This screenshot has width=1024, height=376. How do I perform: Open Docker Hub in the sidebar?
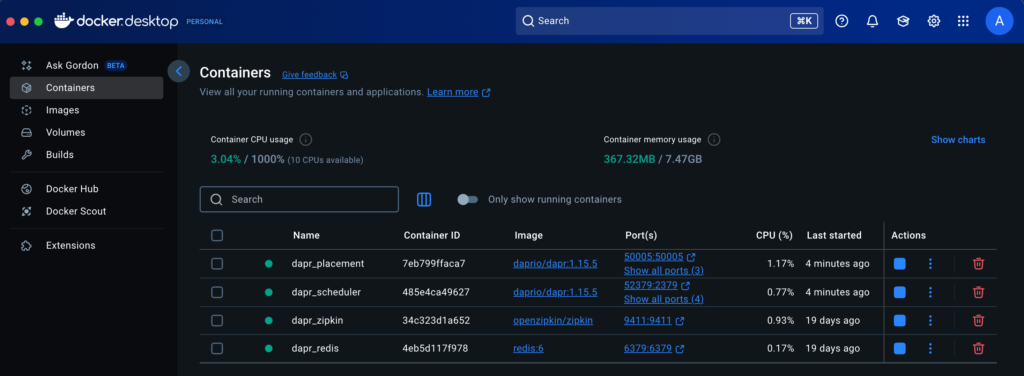coord(86,189)
